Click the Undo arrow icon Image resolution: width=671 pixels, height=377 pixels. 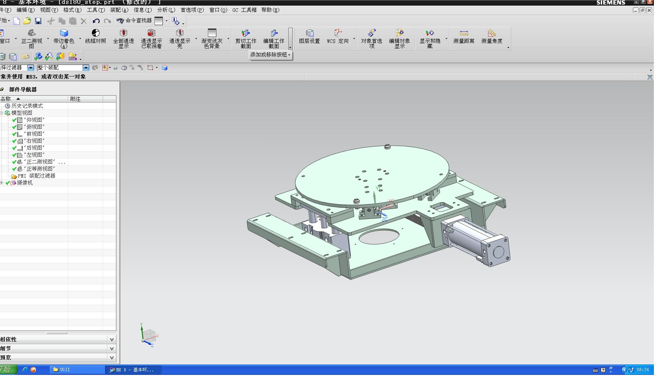(96, 21)
